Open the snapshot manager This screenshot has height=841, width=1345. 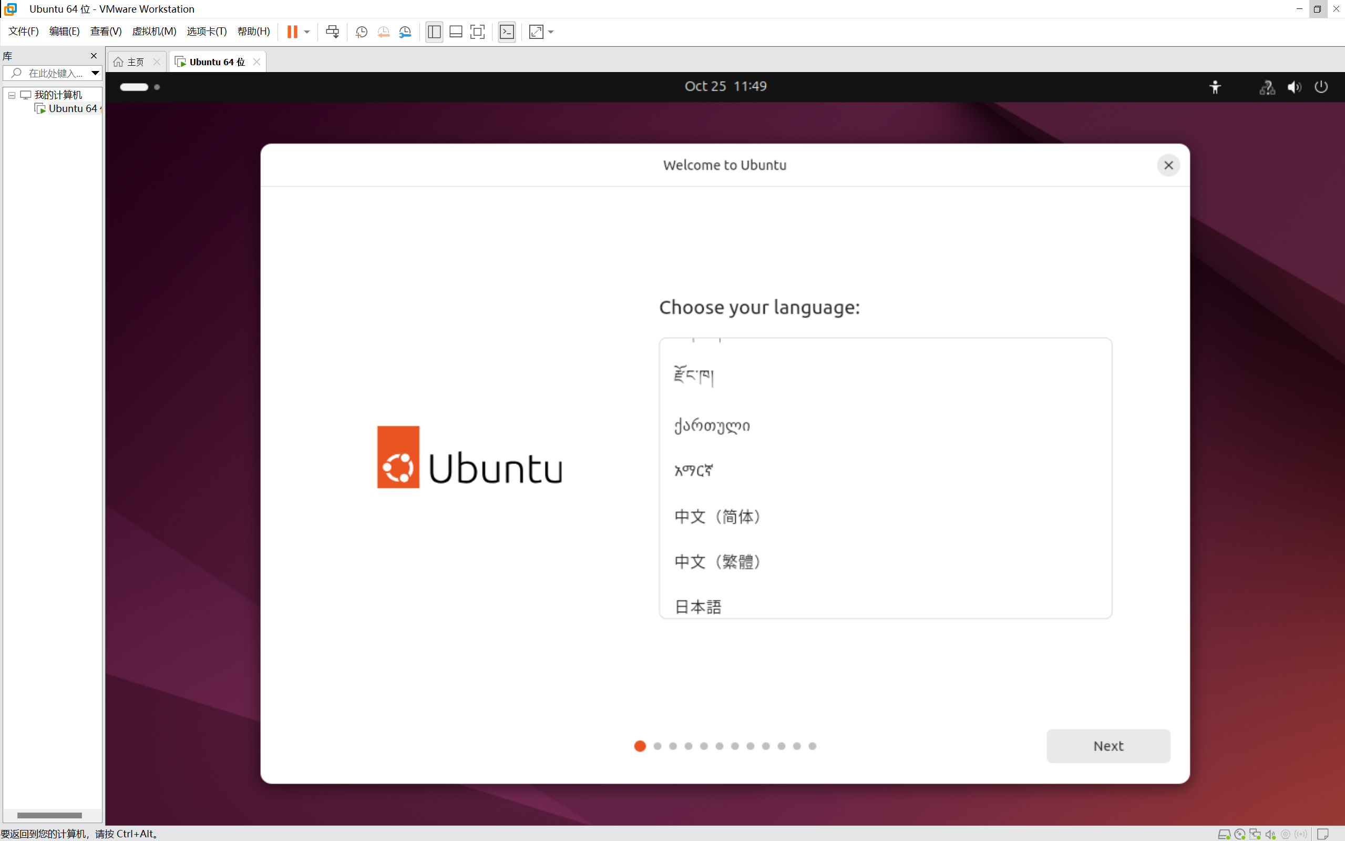coord(406,32)
